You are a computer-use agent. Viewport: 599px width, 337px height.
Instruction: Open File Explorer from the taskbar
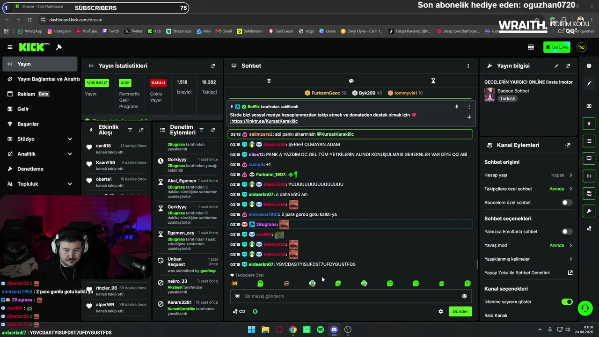[265, 330]
